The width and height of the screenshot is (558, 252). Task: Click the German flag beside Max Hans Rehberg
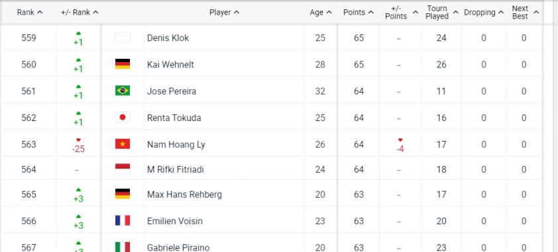tap(123, 194)
